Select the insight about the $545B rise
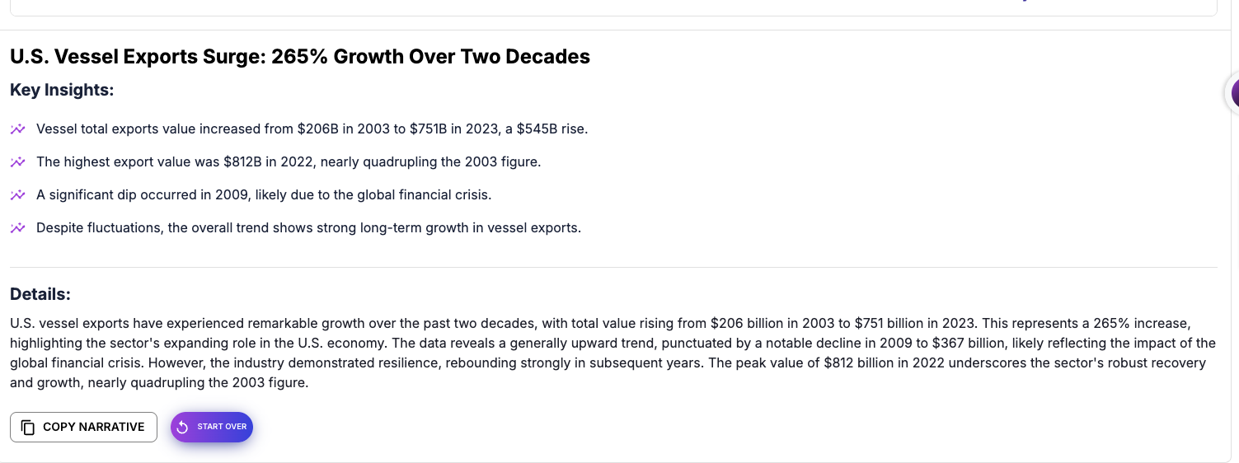 click(312, 129)
